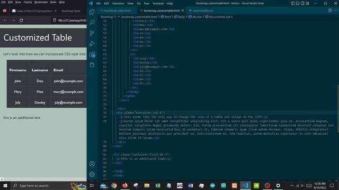Click the Firefox logo icon left of the tabs
339x190 pixels.
4,11
